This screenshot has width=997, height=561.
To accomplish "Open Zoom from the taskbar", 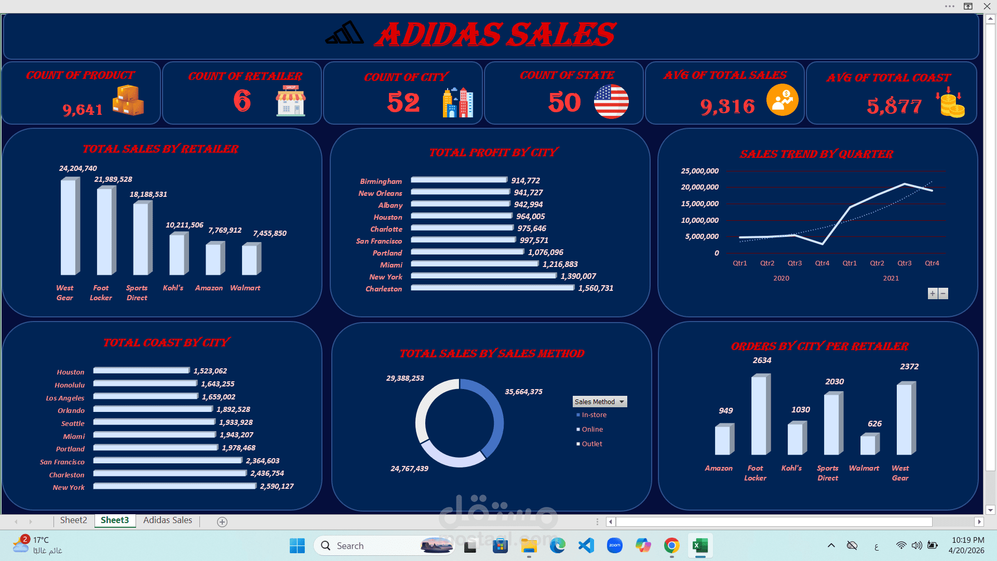I will pos(615,546).
